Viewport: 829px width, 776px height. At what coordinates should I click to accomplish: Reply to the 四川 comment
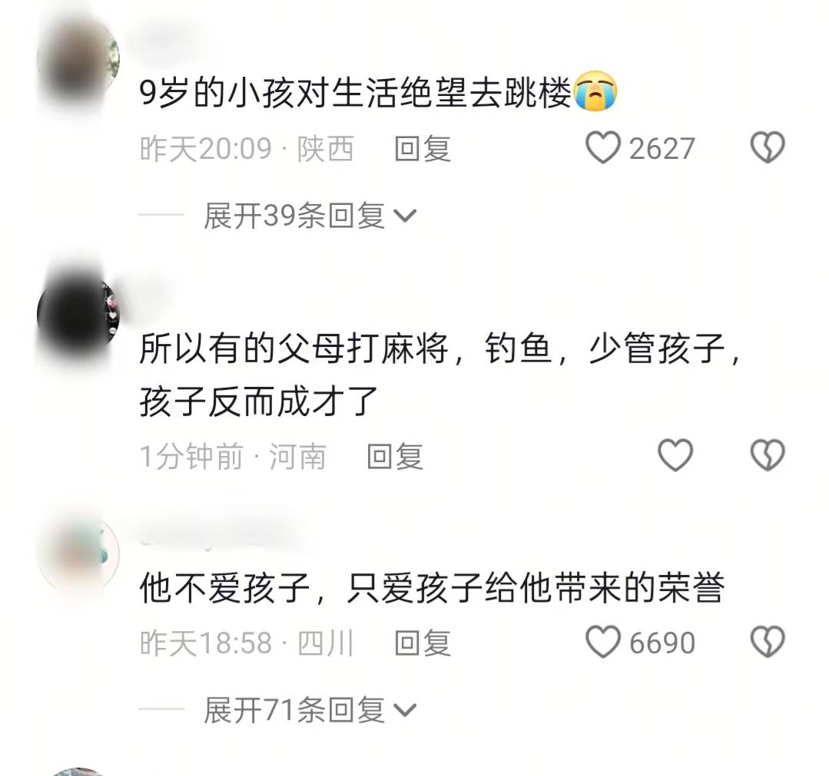click(x=423, y=643)
